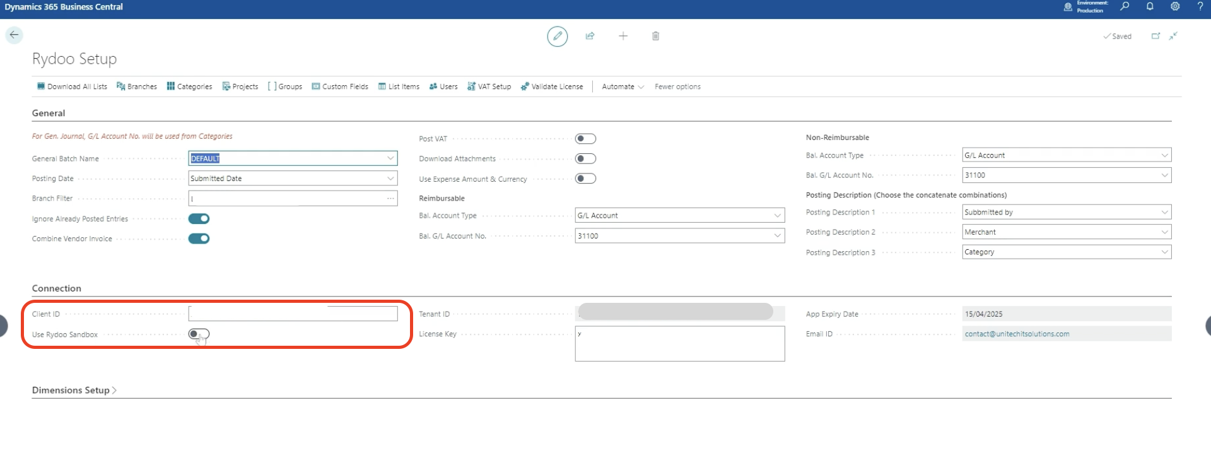Click the pencil edit icon
The width and height of the screenshot is (1211, 453).
pyautogui.click(x=557, y=36)
